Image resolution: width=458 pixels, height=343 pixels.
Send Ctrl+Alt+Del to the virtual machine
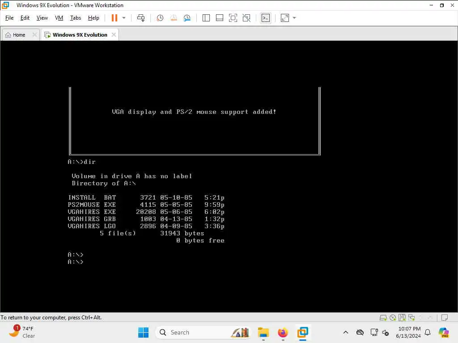point(141,18)
